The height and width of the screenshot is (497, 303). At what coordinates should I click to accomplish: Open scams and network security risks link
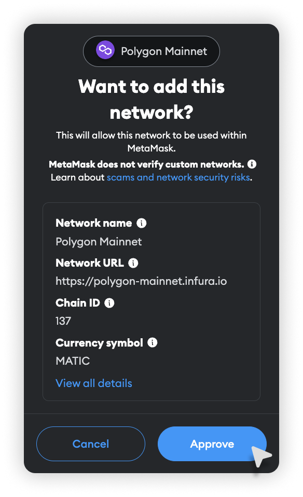[x=178, y=177]
